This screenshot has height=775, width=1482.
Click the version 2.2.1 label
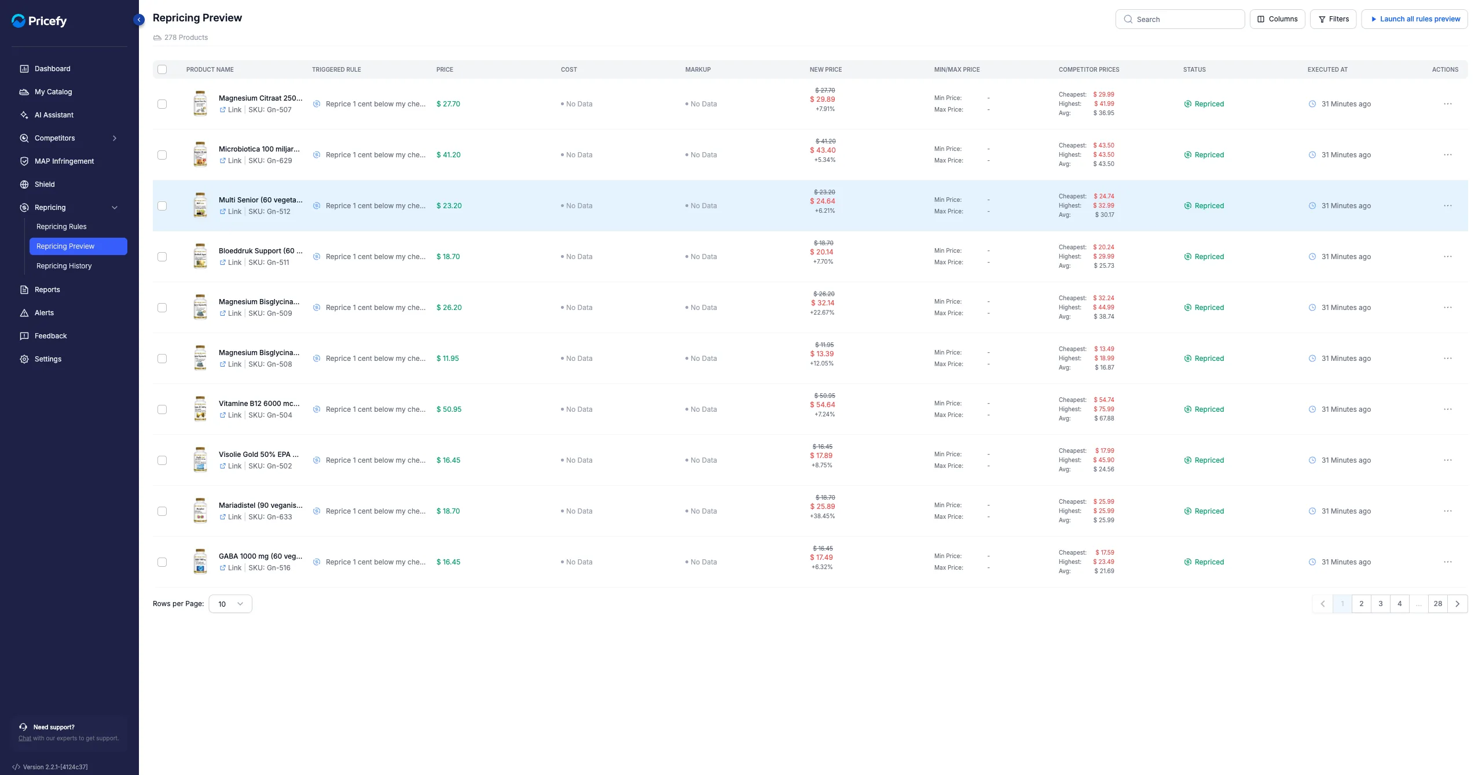pos(55,767)
